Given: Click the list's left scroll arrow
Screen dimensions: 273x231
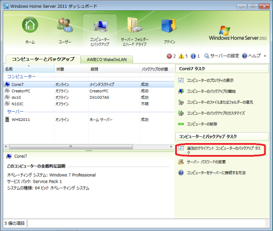Looking at the screenshot, I should click(6, 146).
